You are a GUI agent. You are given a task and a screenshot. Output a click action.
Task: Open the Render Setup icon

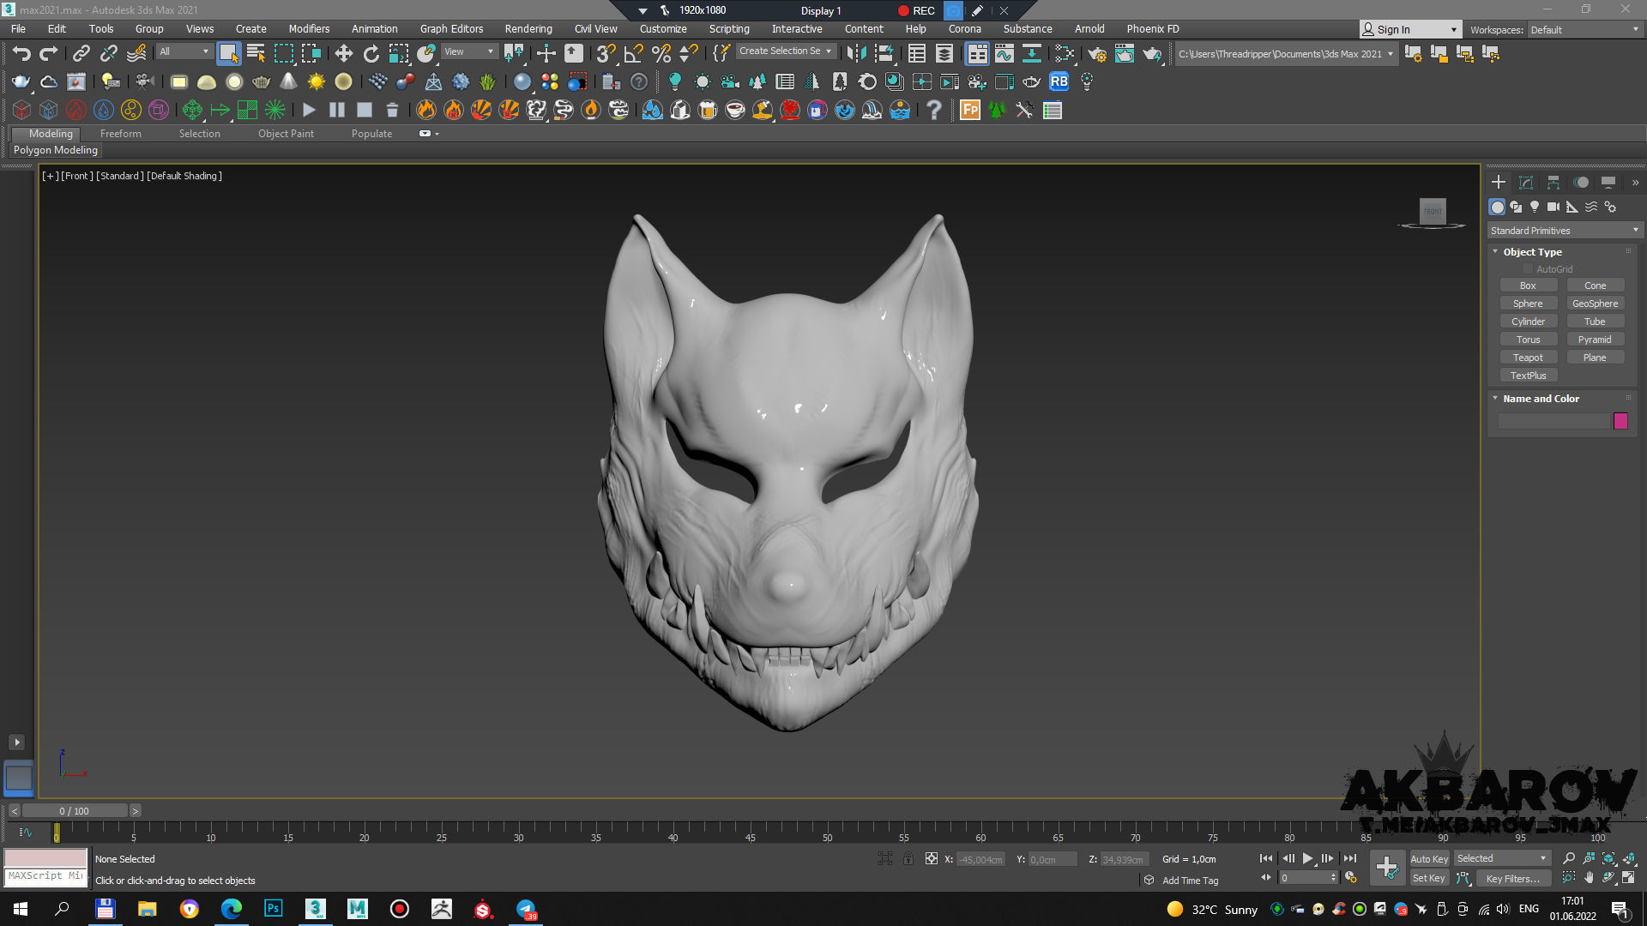pos(1096,53)
